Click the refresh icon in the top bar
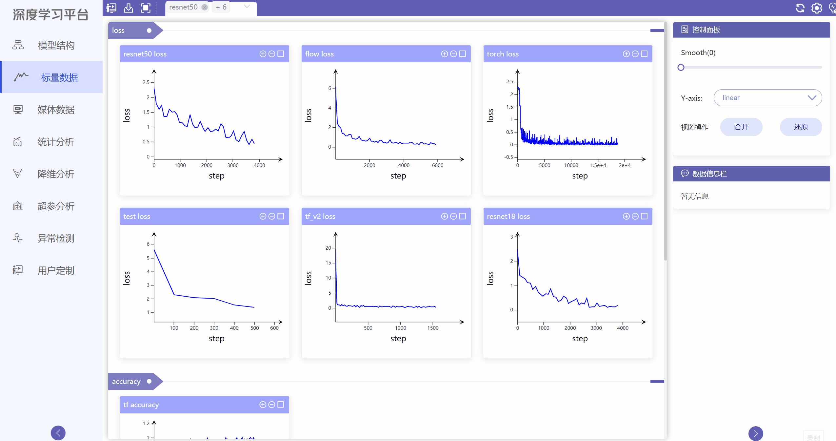Screen dimensions: 836x441 (x=800, y=8)
